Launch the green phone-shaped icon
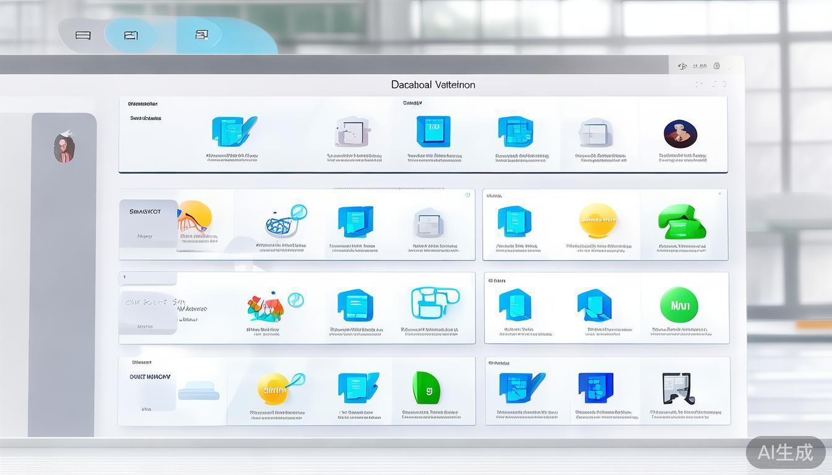This screenshot has height=475, width=832. [681, 222]
